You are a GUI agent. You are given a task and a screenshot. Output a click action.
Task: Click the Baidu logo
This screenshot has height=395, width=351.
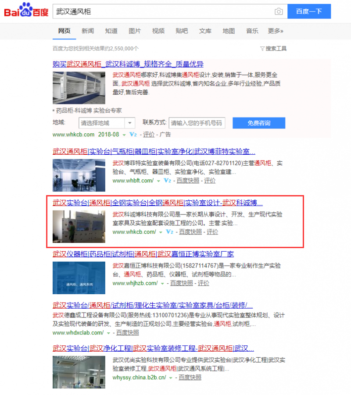(25, 11)
